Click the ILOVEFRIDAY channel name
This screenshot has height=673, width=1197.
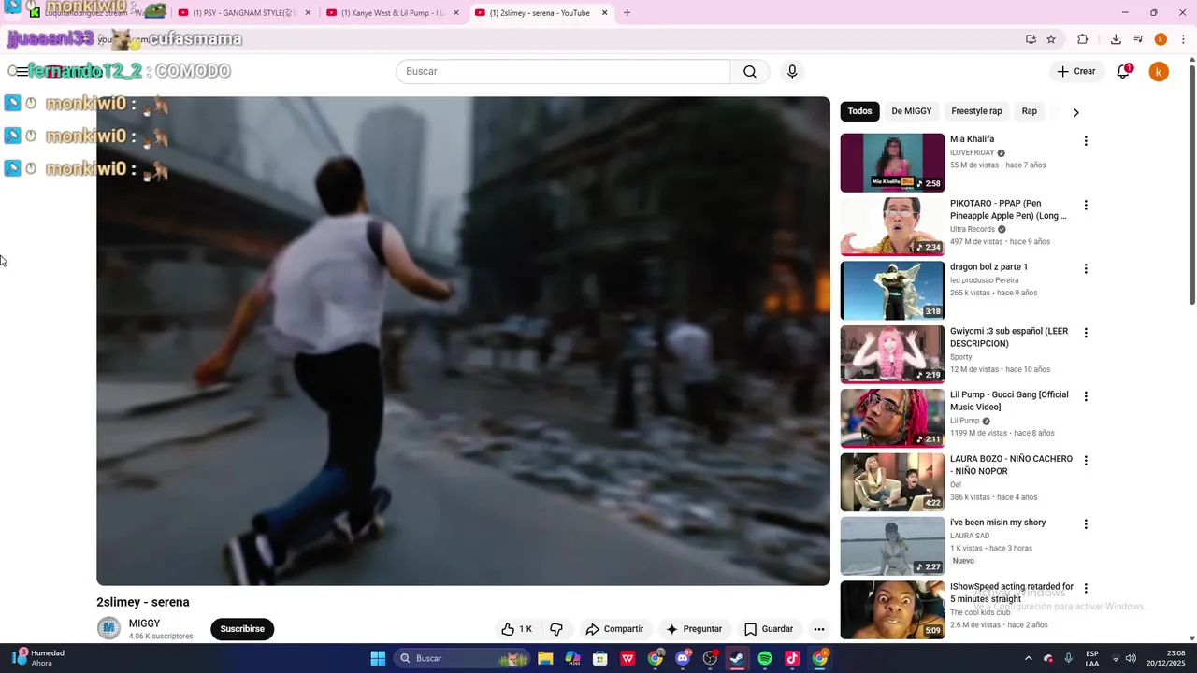tap(972, 152)
